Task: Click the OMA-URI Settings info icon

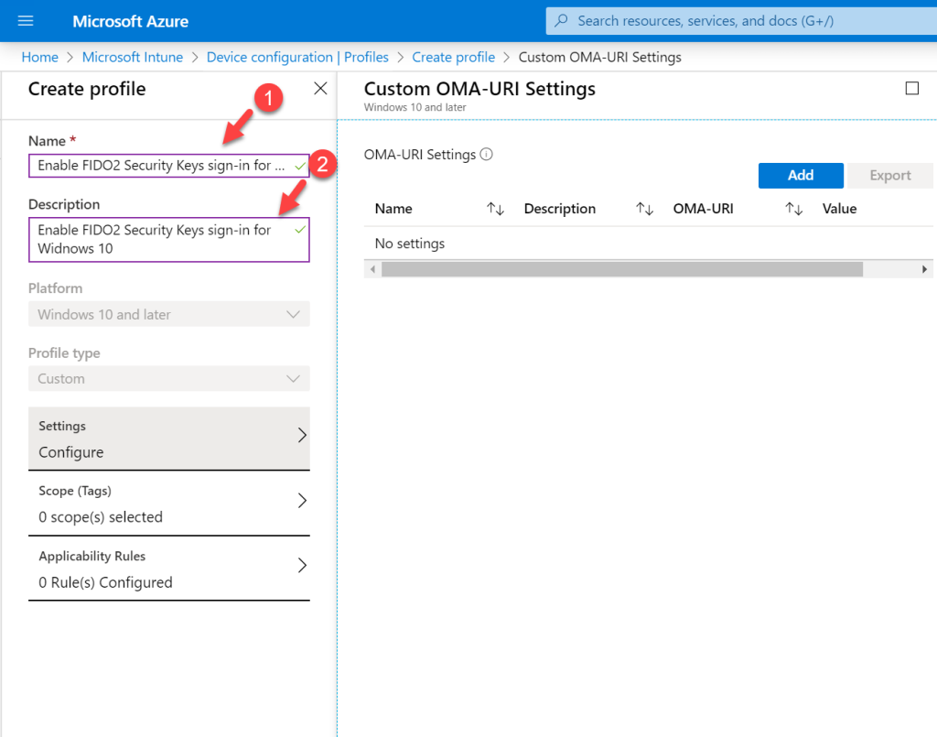Action: (x=484, y=155)
